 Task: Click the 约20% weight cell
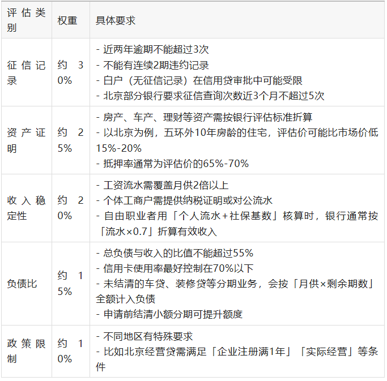[70, 208]
